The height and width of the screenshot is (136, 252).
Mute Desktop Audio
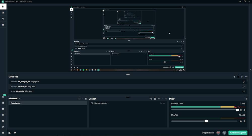point(241,110)
